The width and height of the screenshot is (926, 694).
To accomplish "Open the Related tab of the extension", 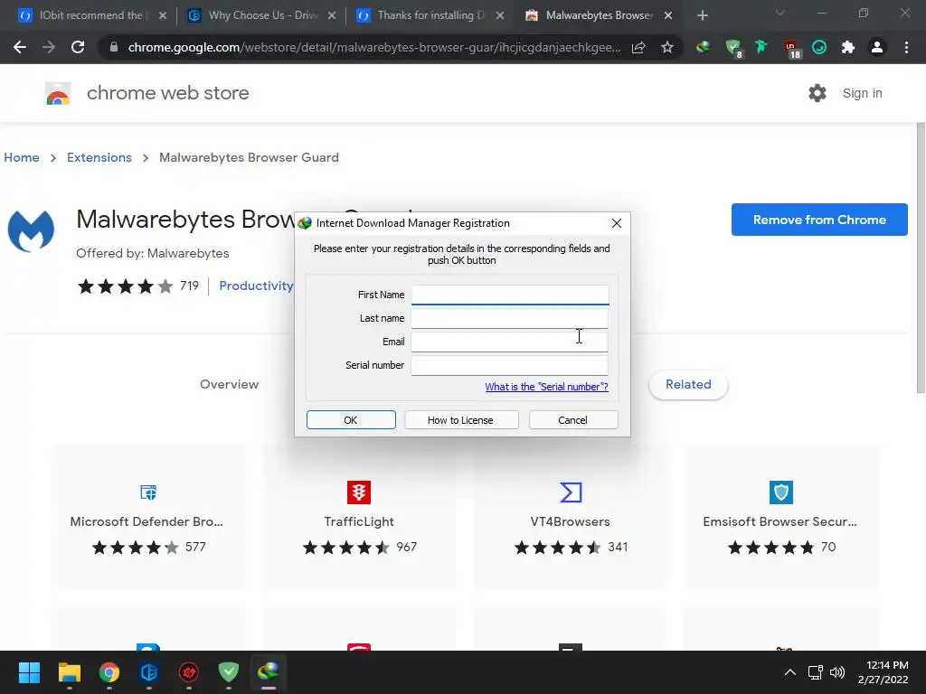I will click(688, 384).
